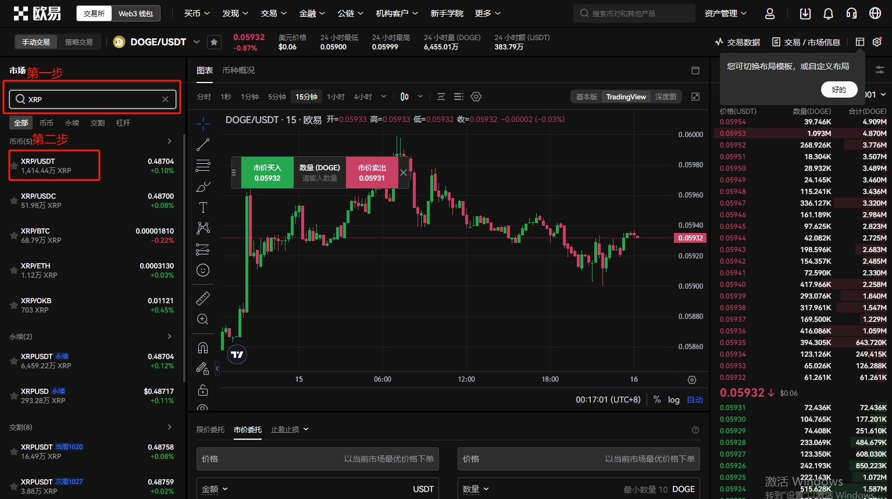This screenshot has width=892, height=499.
Task: Open 交易数据 link
Action: pos(738,42)
